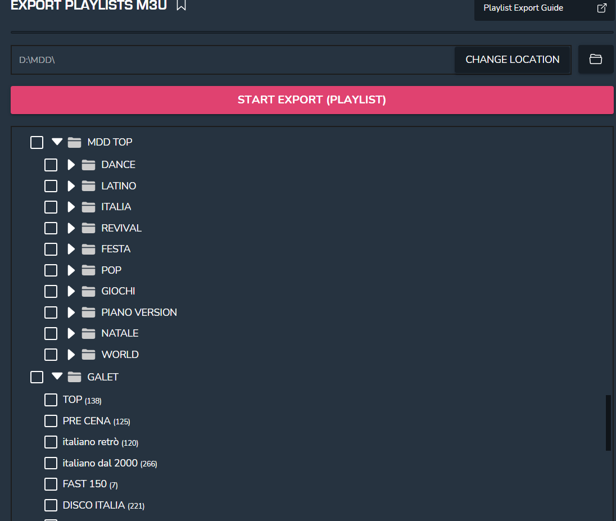
Task: Select the WORLD folder label
Action: point(120,355)
